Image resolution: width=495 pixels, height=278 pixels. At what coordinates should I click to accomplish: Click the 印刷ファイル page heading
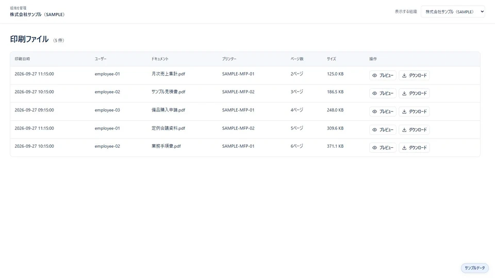point(29,39)
